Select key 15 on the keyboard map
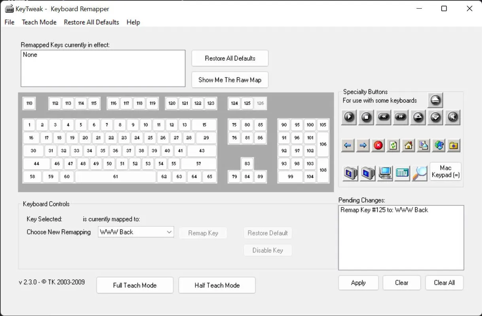This screenshot has height=316, width=482. point(204,125)
